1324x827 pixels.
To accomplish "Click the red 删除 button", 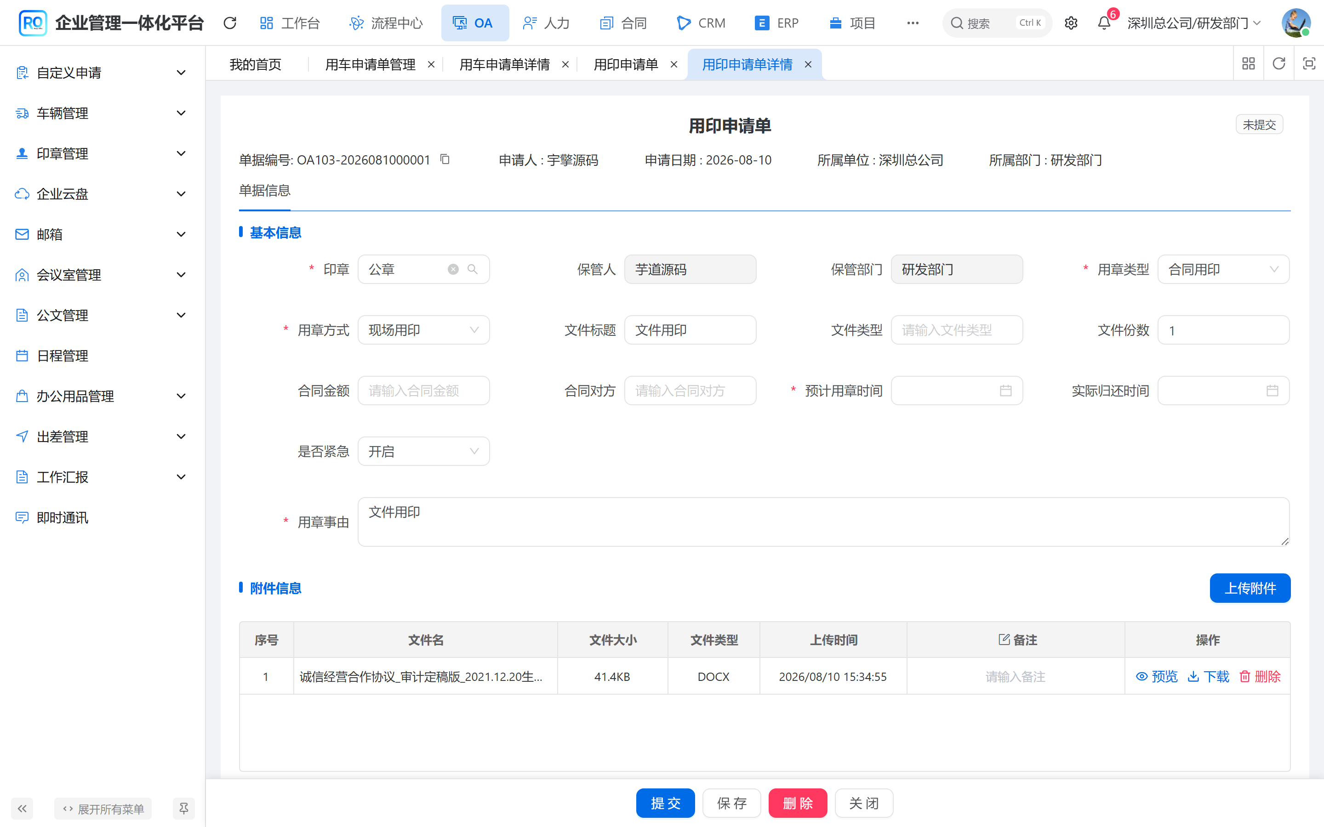I will (798, 803).
